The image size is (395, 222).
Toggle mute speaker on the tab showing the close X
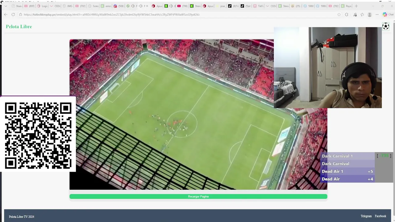tap(141, 6)
